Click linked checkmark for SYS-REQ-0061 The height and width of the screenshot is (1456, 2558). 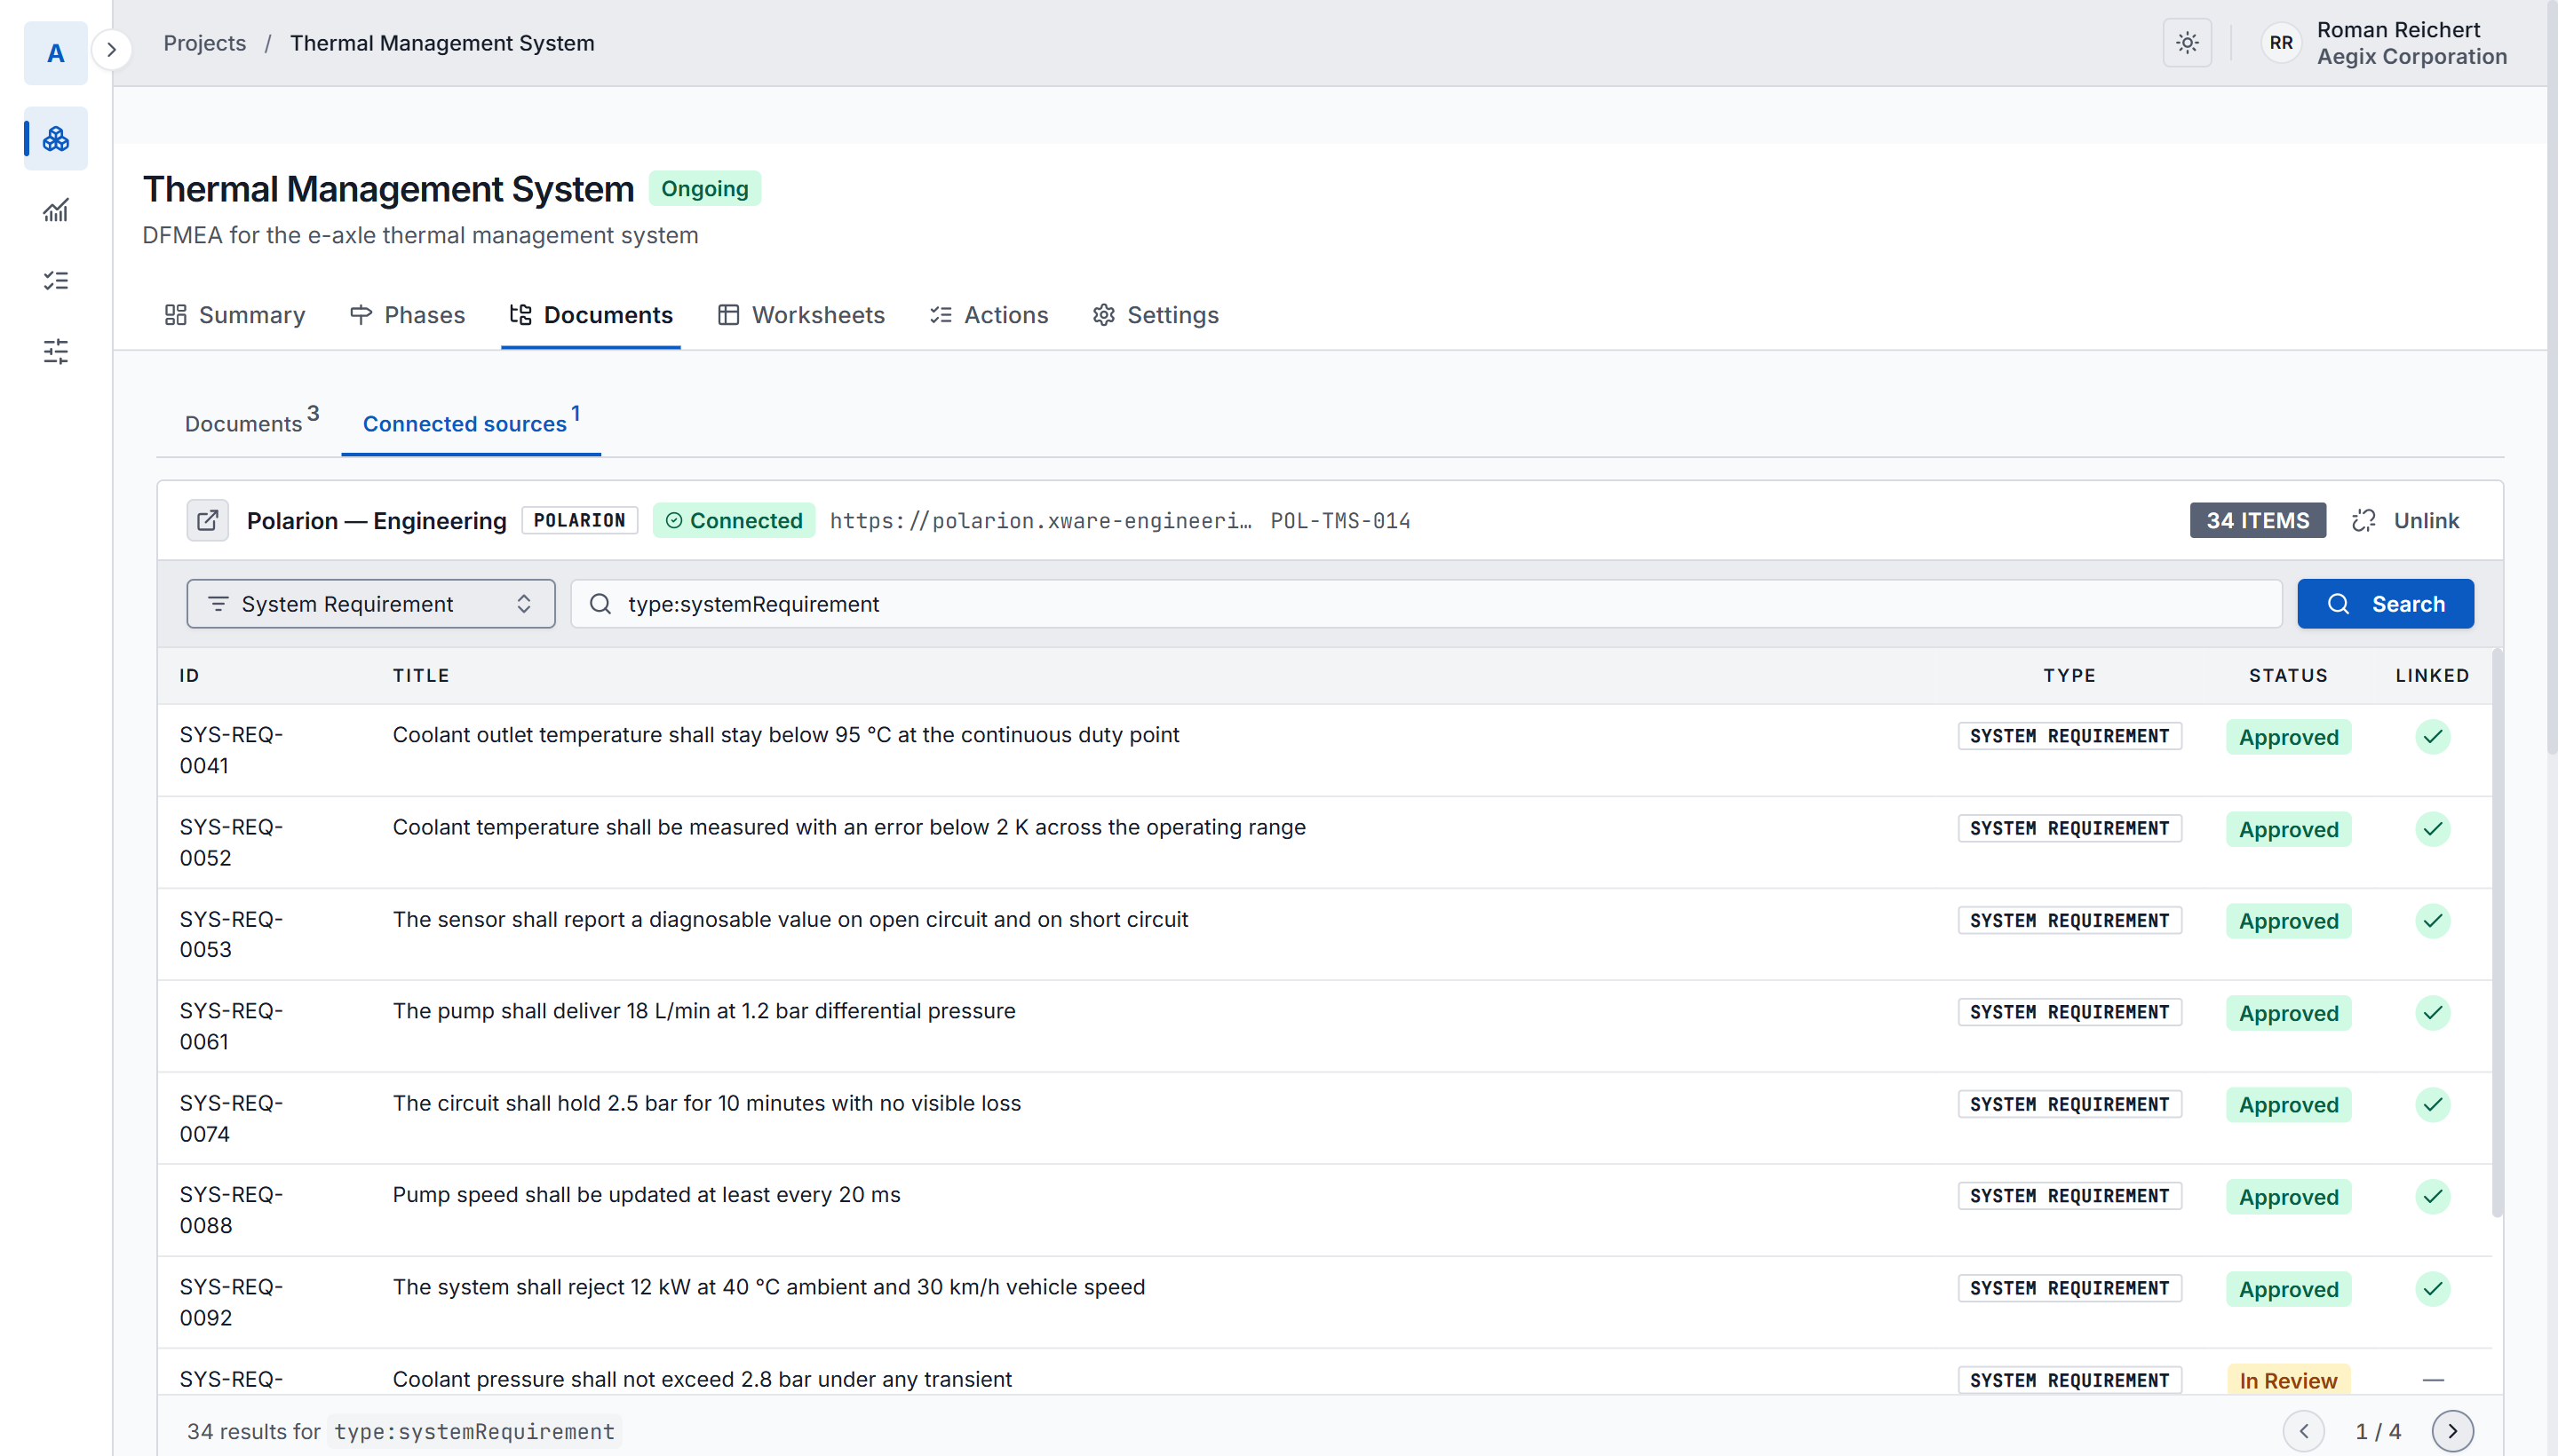tap(2432, 1013)
